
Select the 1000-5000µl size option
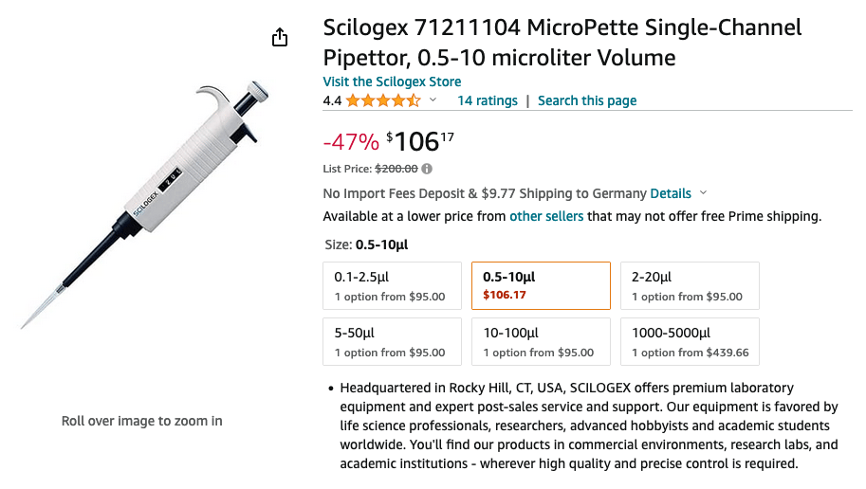(x=690, y=341)
